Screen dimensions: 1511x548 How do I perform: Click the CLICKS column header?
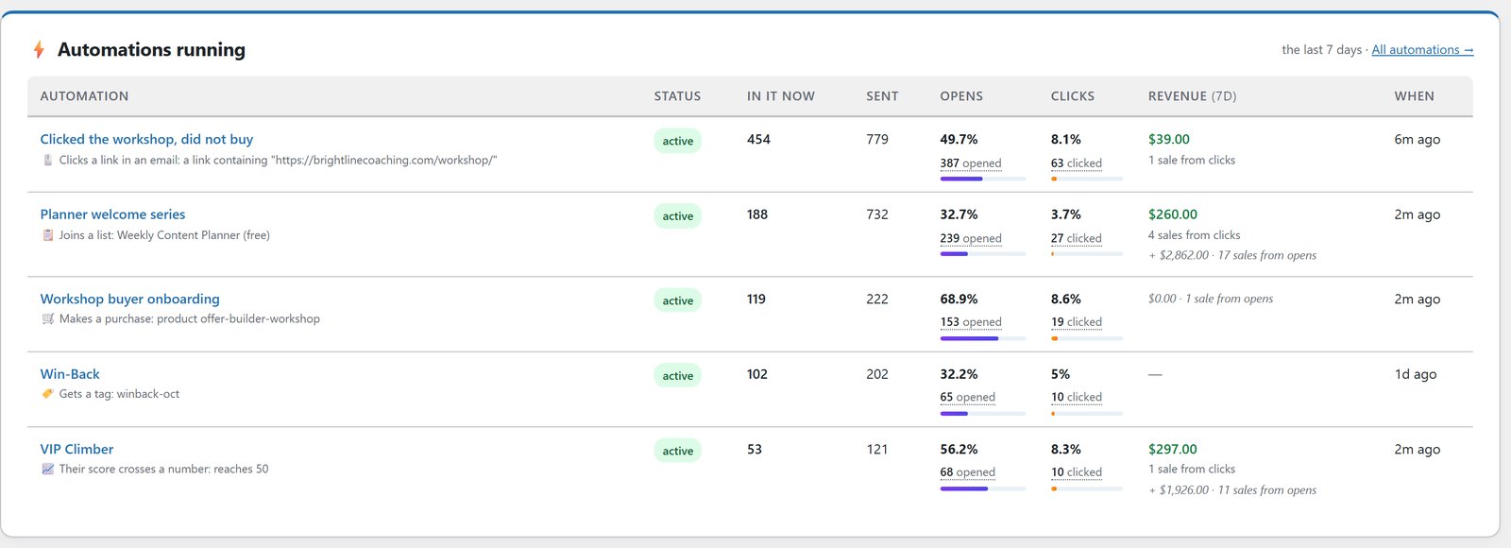point(1073,96)
